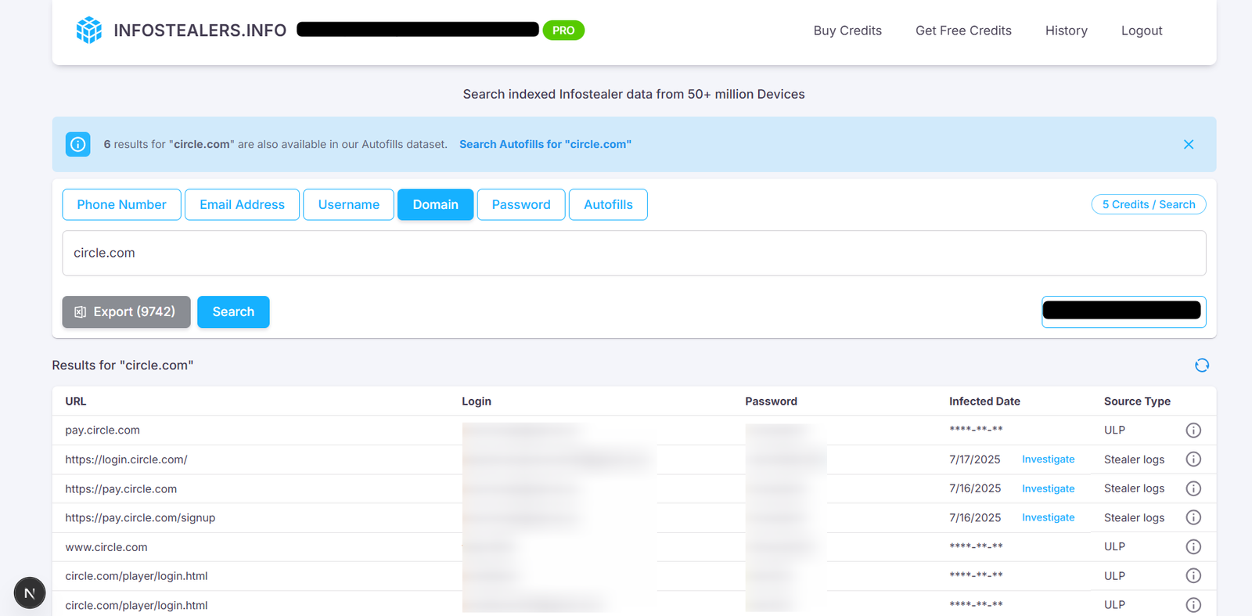Click the 5 Credits / Search badge
The height and width of the screenshot is (616, 1252).
1149,204
